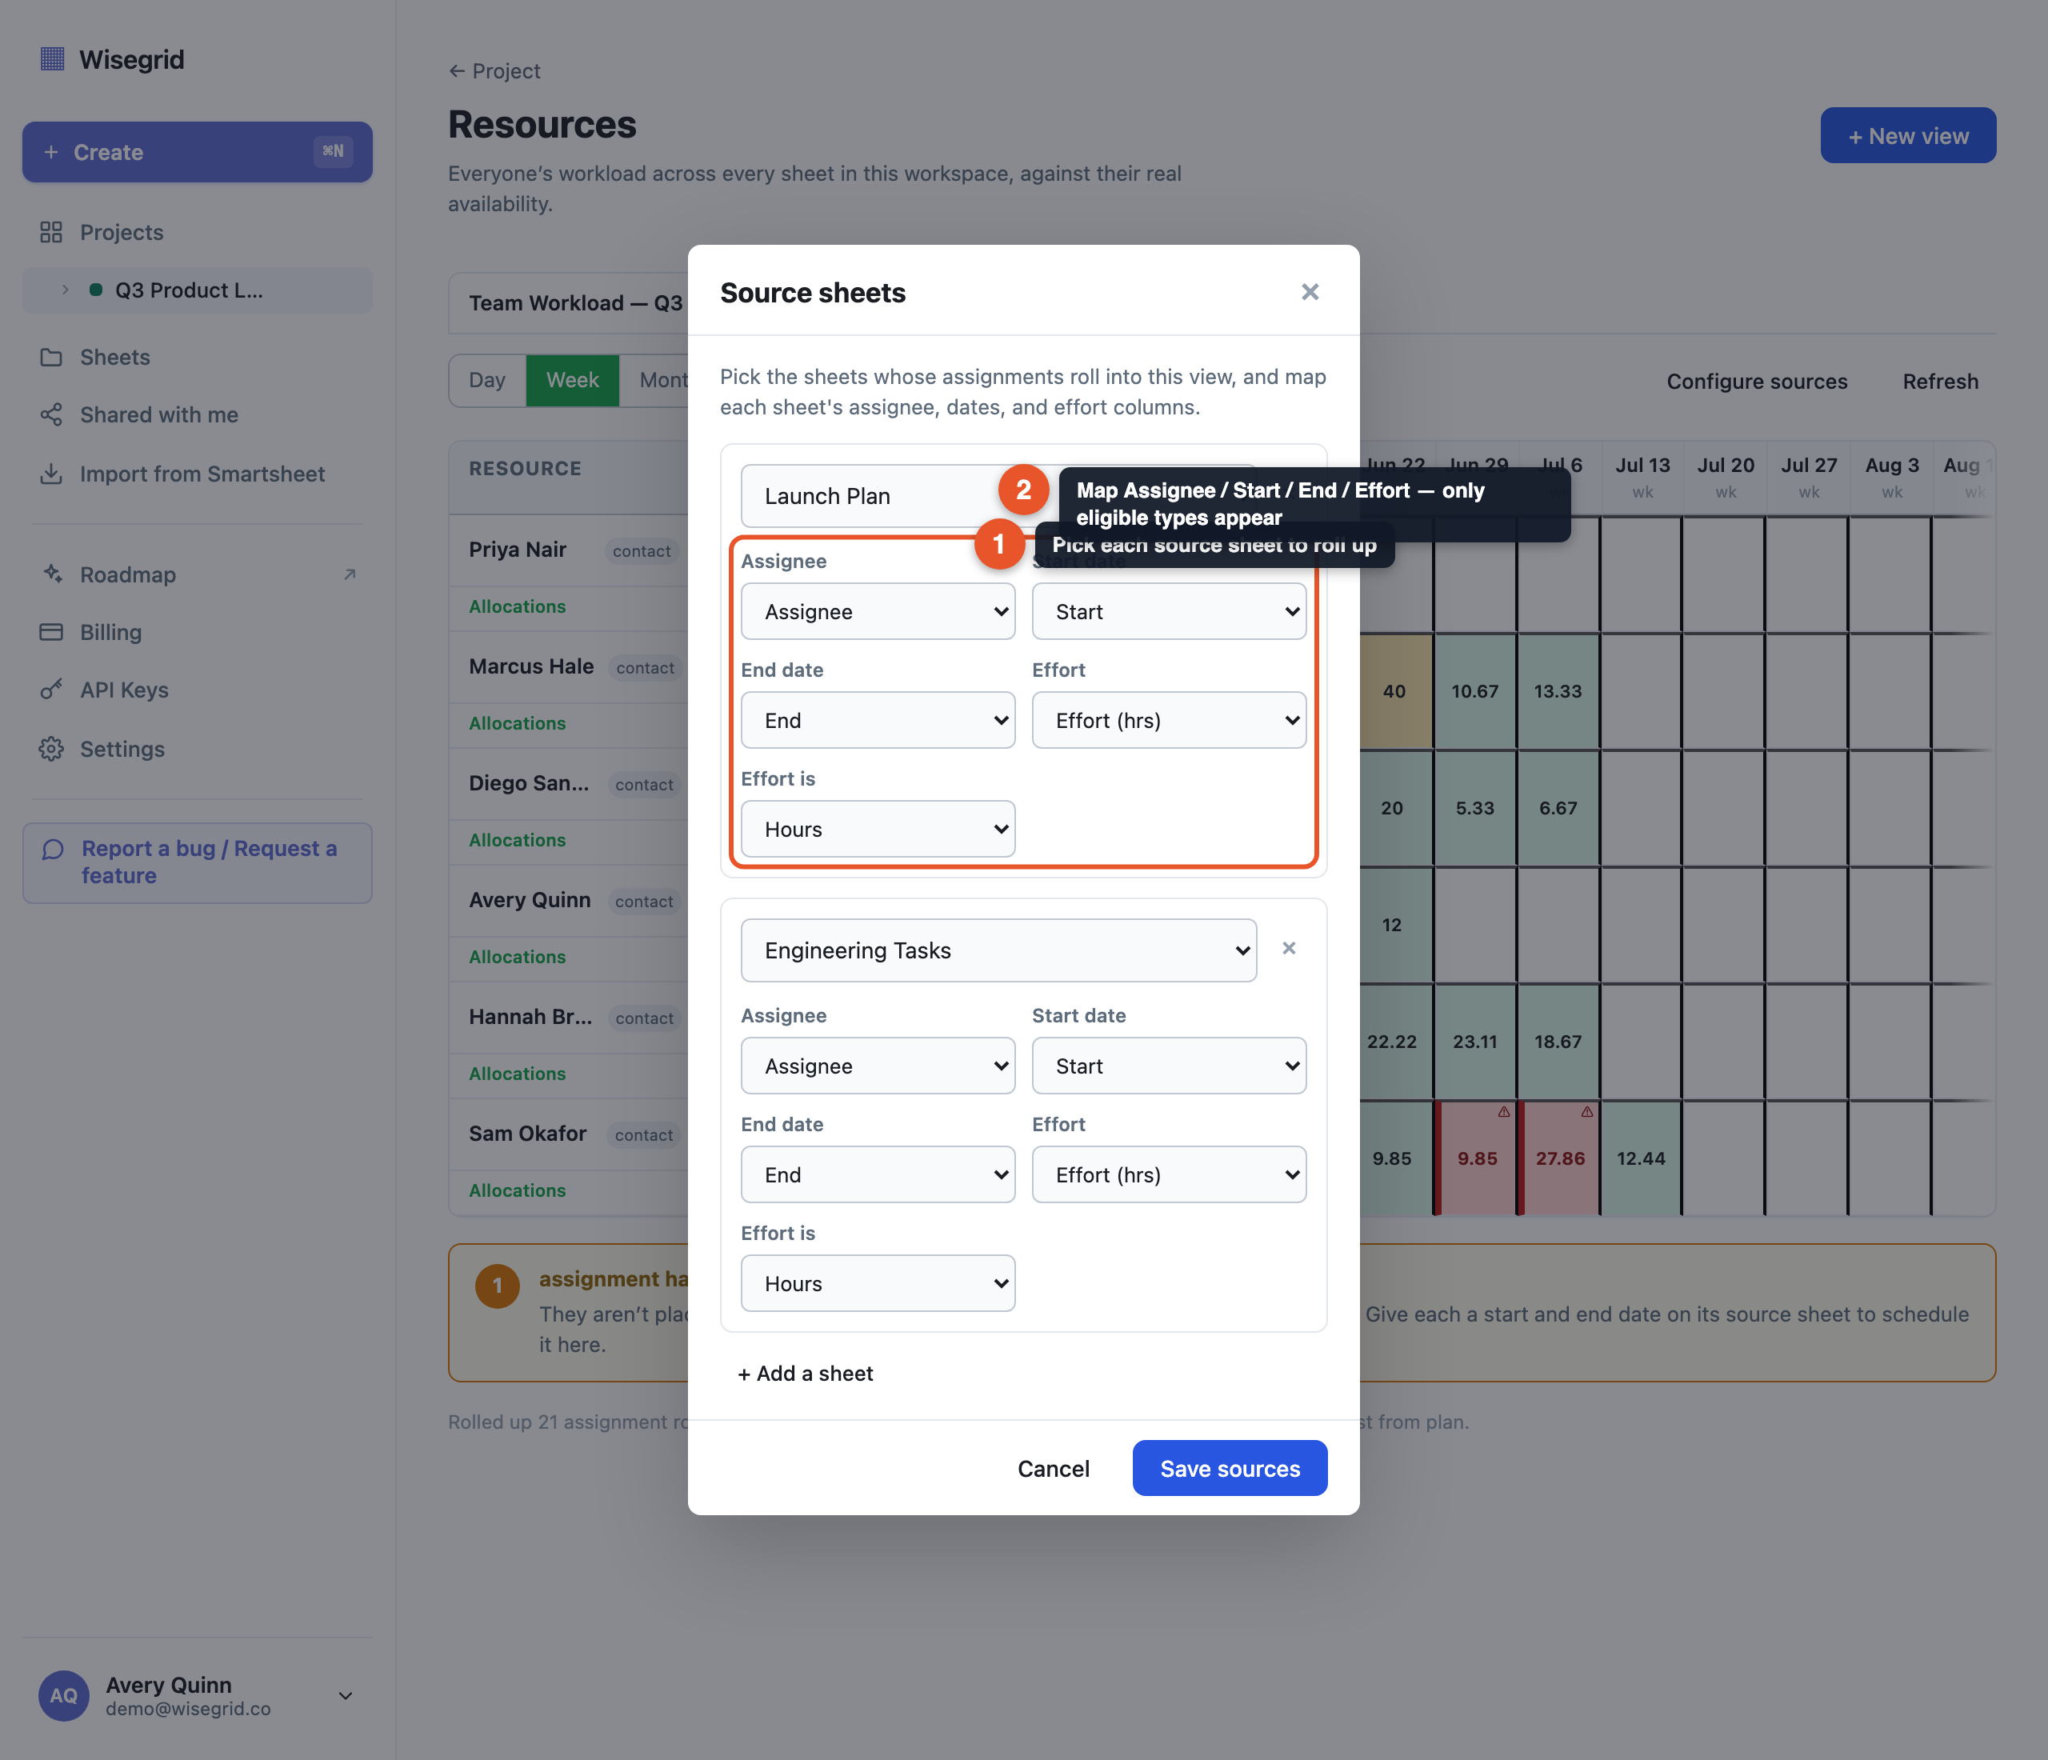Click the Hannah Br... resource name

(x=530, y=1017)
